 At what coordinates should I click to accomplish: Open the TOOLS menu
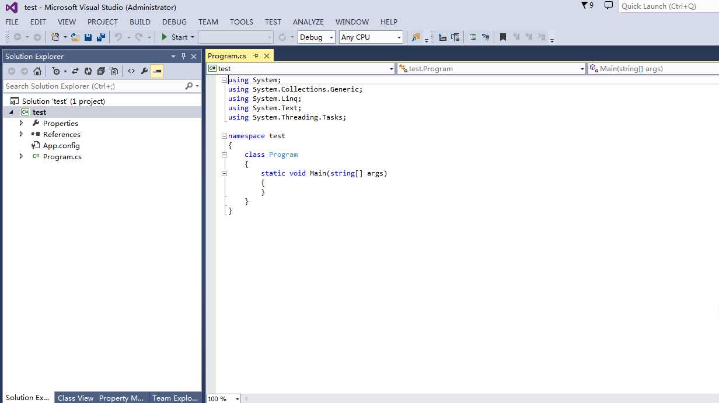pos(242,22)
